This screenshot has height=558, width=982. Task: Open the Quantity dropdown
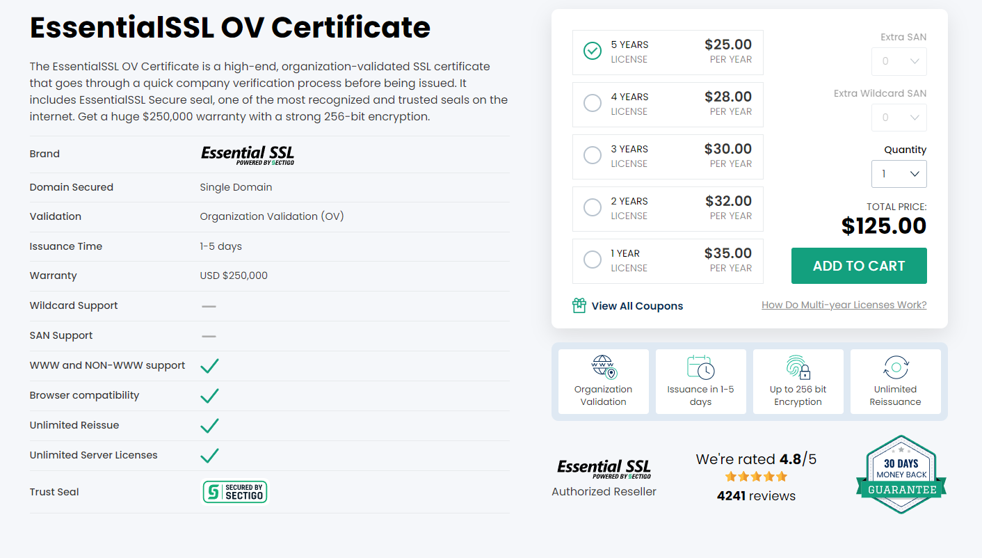coord(899,174)
